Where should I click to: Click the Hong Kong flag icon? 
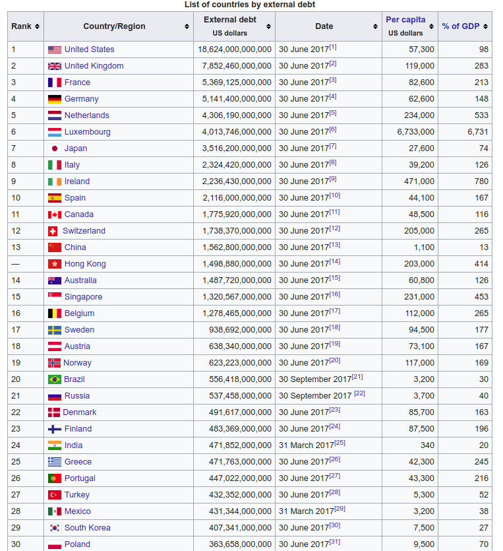click(x=55, y=264)
